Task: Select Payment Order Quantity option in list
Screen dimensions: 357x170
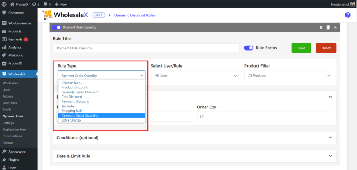Action: tap(101, 116)
